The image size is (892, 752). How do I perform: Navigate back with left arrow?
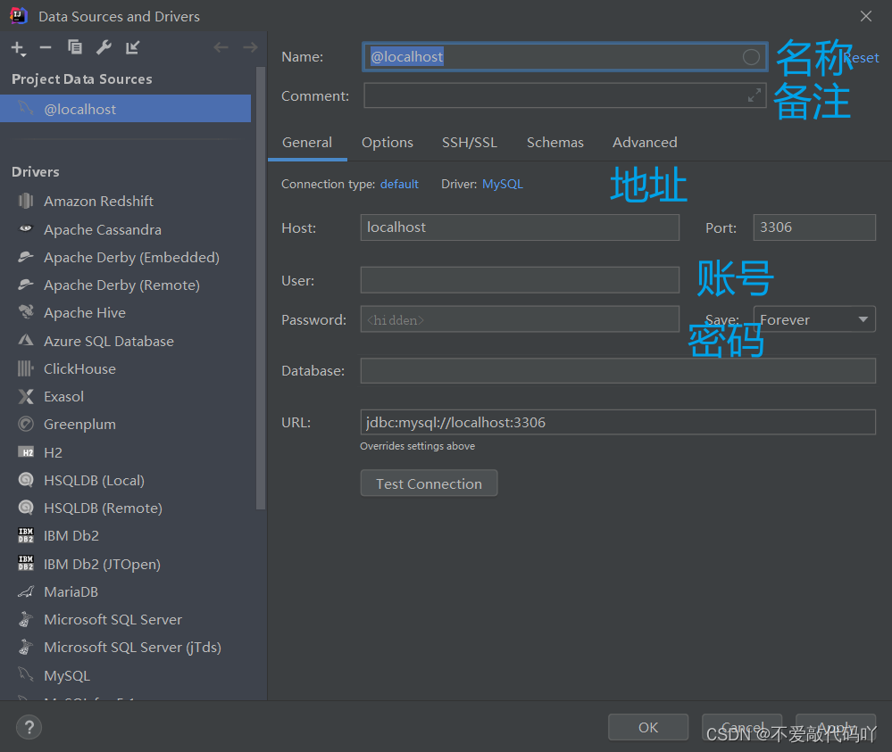coord(221,47)
